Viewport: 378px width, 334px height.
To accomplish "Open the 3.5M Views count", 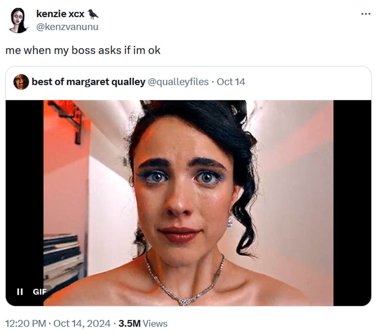I will pos(129,324).
